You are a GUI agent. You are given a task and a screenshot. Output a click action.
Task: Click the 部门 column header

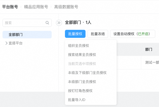pyautogui.click(x=149, y=49)
